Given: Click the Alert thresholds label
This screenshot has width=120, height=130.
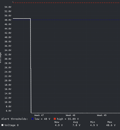Looking at the screenshot, I should pyautogui.click(x=15, y=119).
